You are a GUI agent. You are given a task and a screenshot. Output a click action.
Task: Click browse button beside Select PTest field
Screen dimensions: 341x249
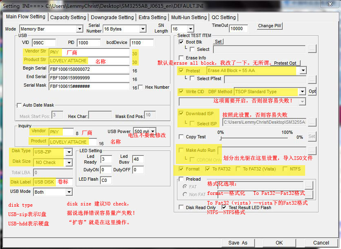(x=312, y=79)
